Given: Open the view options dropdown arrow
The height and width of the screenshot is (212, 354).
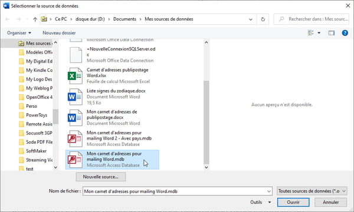Looking at the screenshot, I should coord(319,33).
